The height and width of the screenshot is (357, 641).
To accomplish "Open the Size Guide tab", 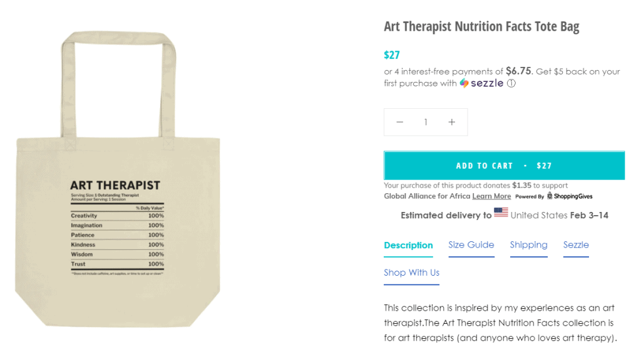I will coord(471,244).
